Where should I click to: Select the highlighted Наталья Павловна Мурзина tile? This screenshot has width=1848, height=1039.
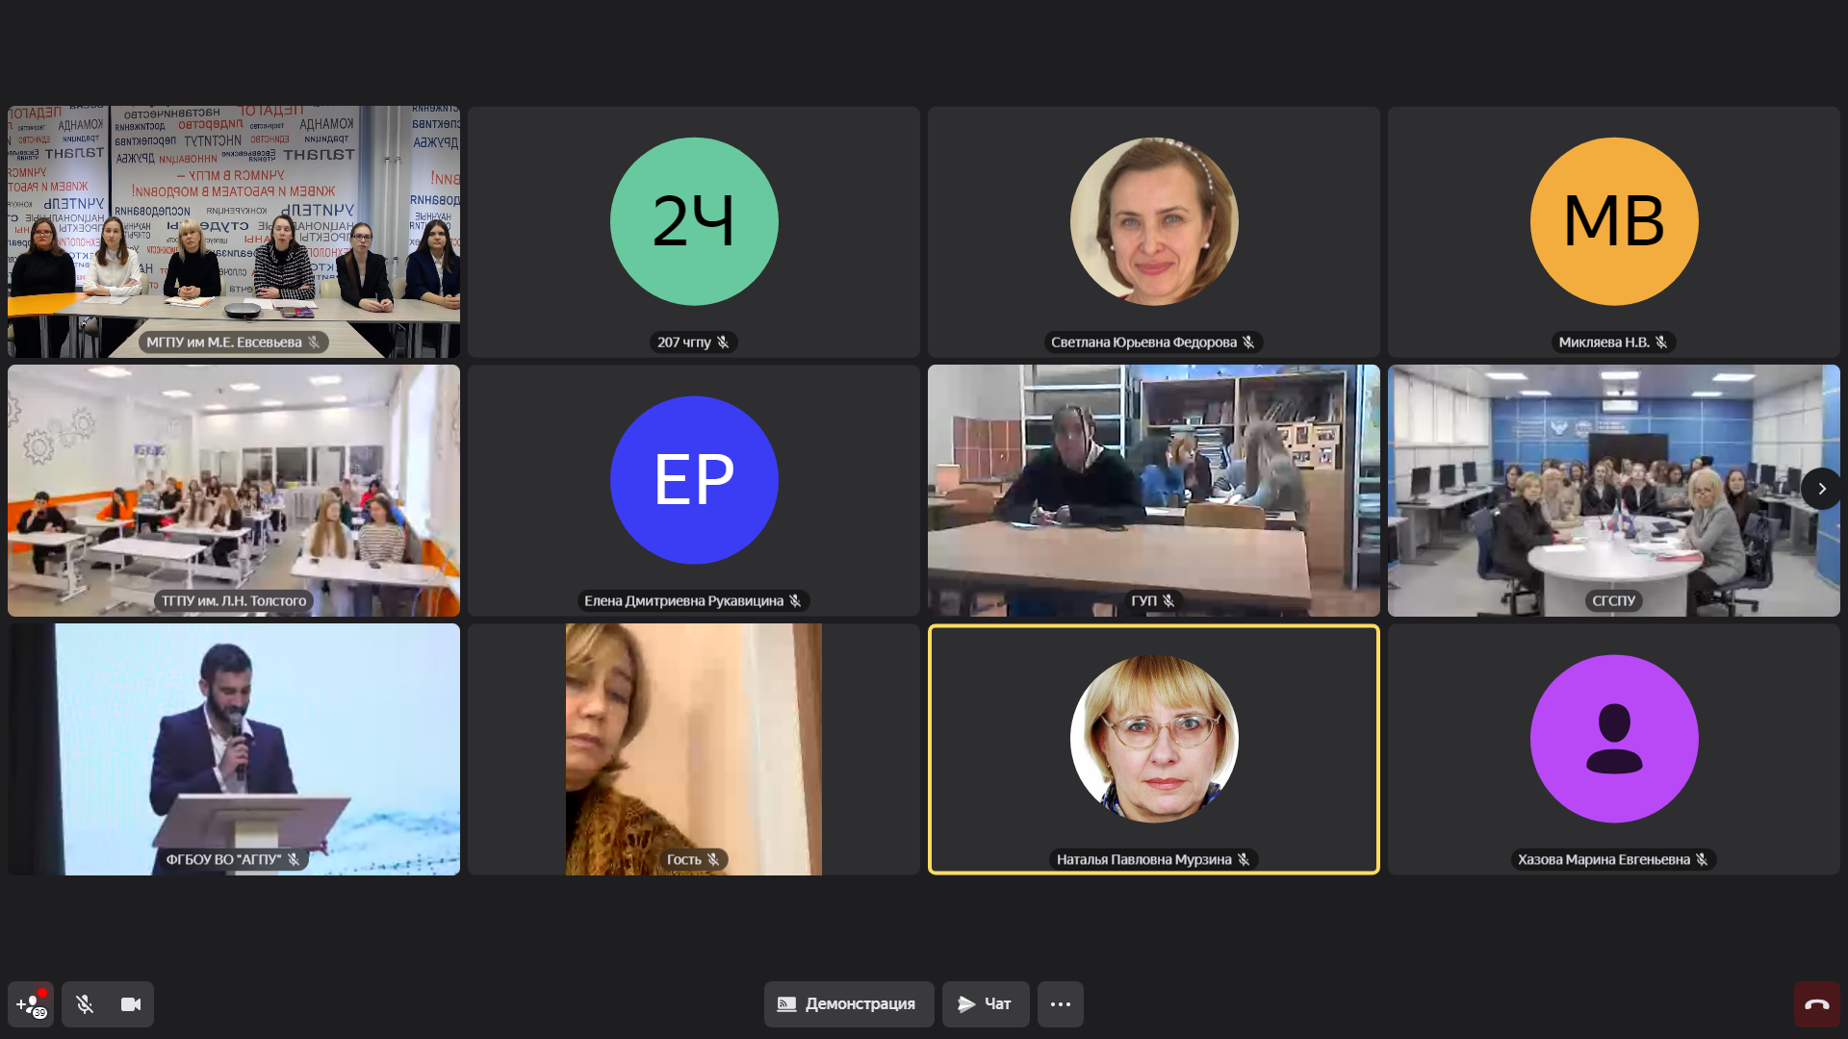pyautogui.click(x=1154, y=739)
